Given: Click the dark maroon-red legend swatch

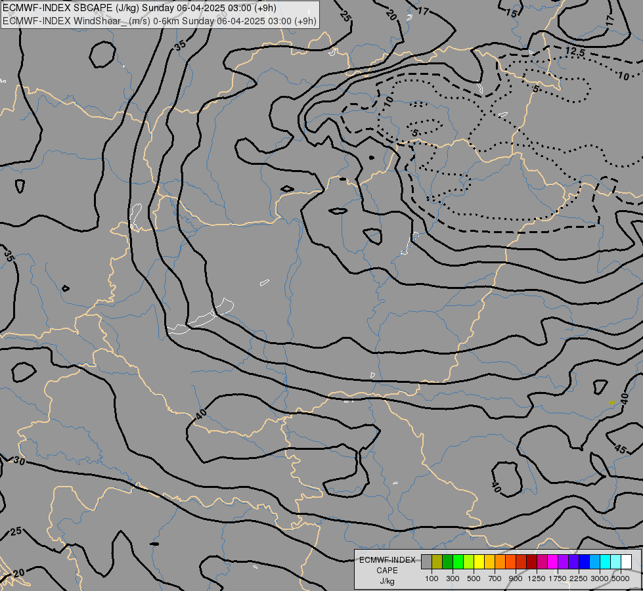Looking at the screenshot, I should point(532,562).
